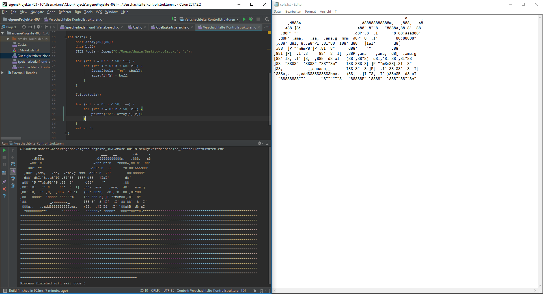Click tool windows quick-access icon bottom-left
The width and height of the screenshot is (543, 294).
5,291
